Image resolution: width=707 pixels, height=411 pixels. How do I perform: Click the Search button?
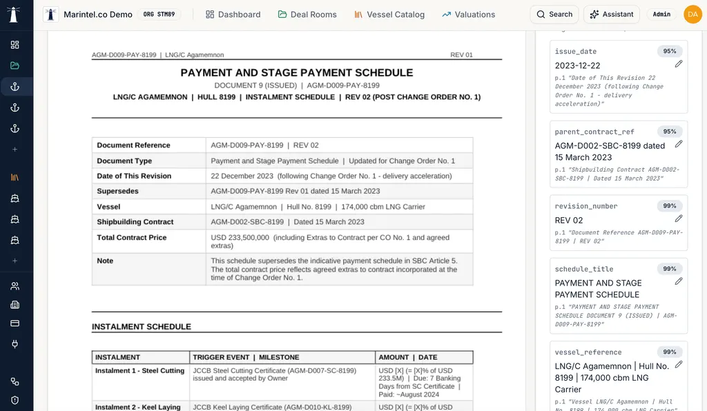coord(554,14)
